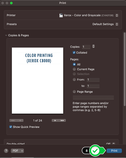Open the Printer selection popup

(117, 15)
